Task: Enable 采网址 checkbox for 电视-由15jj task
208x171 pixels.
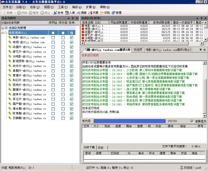Action: pos(53,42)
